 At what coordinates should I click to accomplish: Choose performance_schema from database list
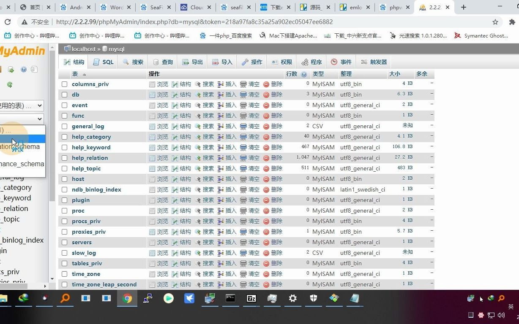click(x=22, y=164)
